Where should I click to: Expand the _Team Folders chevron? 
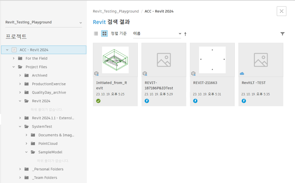pos(20,177)
